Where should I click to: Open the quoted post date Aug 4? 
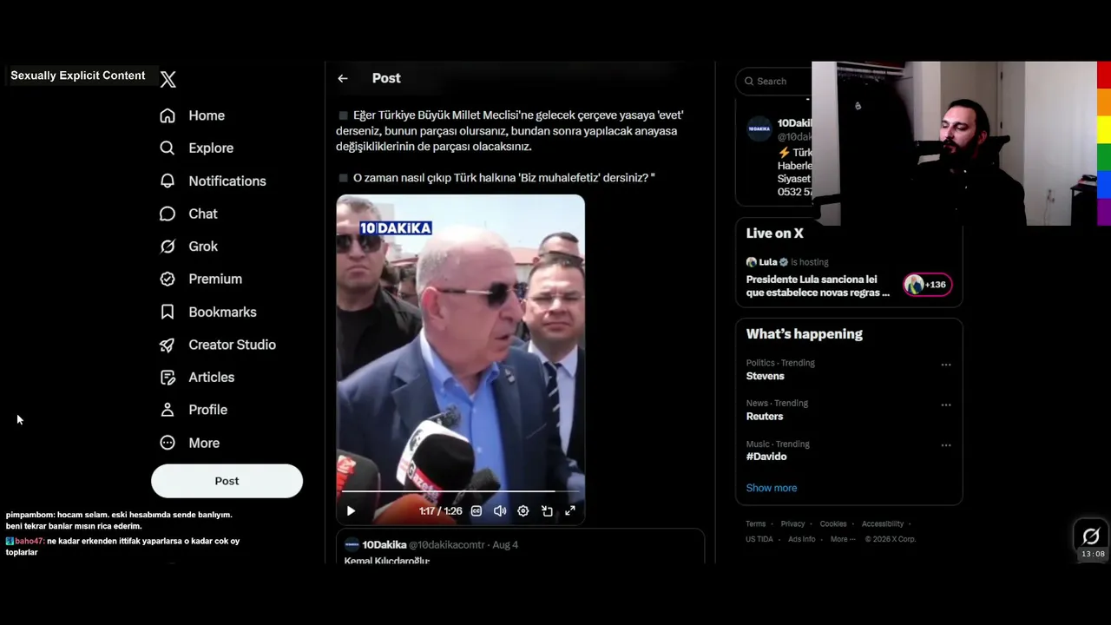505,545
